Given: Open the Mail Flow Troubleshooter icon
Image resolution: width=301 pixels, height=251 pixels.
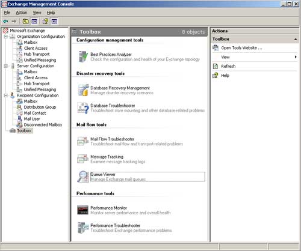Looking at the screenshot, I should [83, 141].
